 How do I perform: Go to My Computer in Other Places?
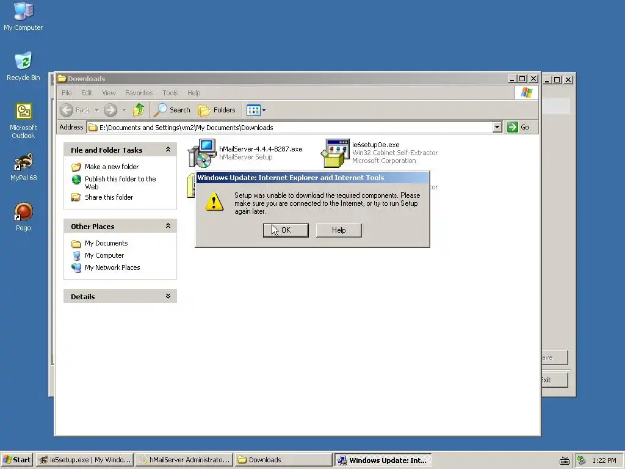click(104, 255)
